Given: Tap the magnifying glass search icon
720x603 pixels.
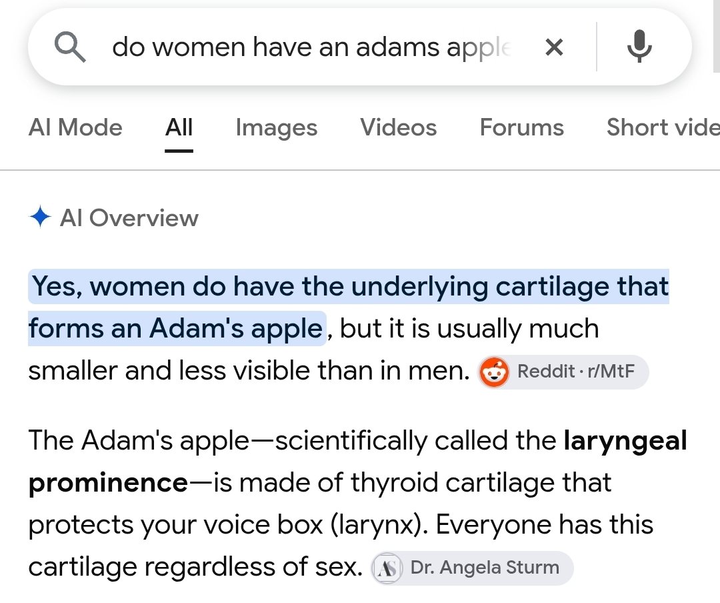Looking at the screenshot, I should [x=70, y=47].
